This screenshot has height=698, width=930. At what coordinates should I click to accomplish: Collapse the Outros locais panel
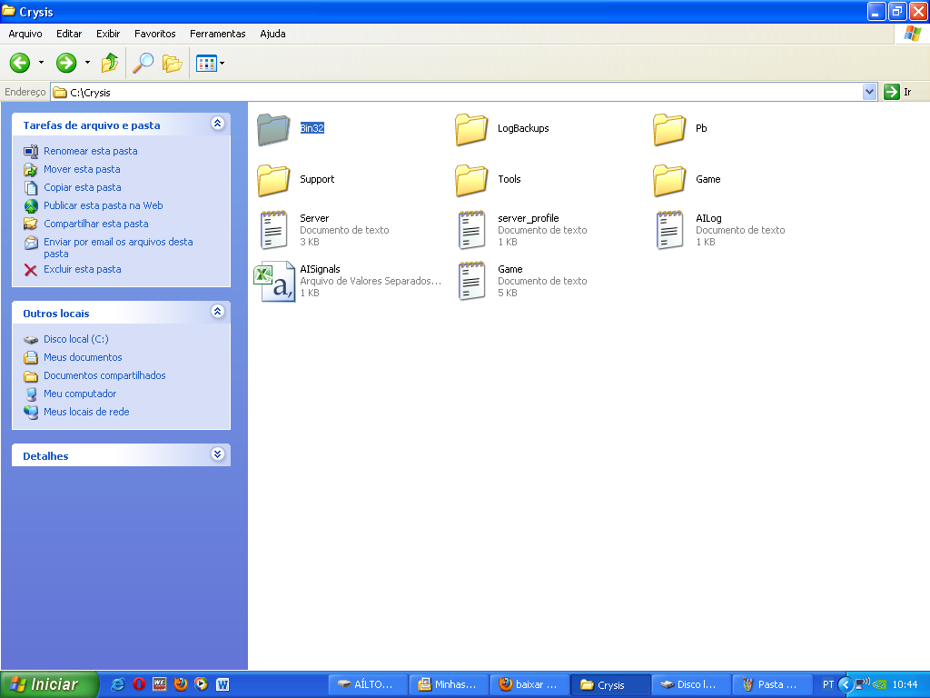(x=218, y=312)
